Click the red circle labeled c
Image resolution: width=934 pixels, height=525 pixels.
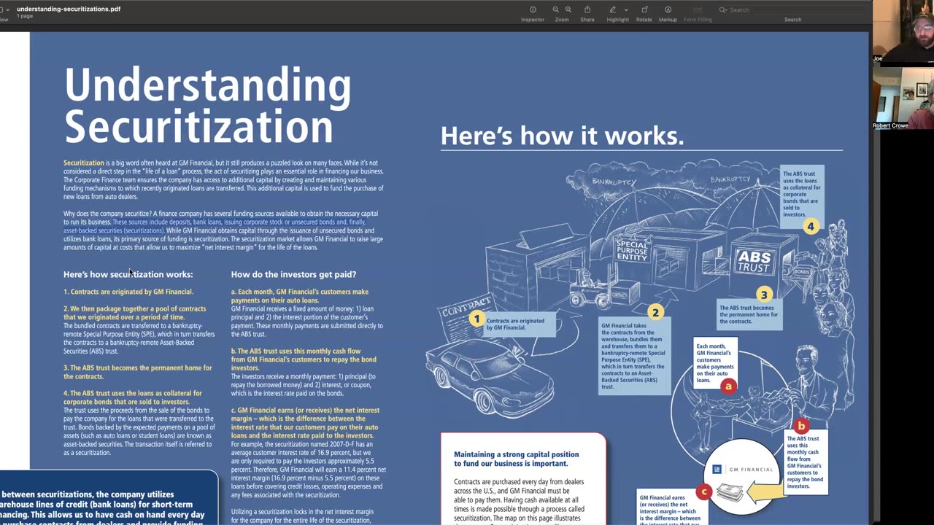point(704,492)
